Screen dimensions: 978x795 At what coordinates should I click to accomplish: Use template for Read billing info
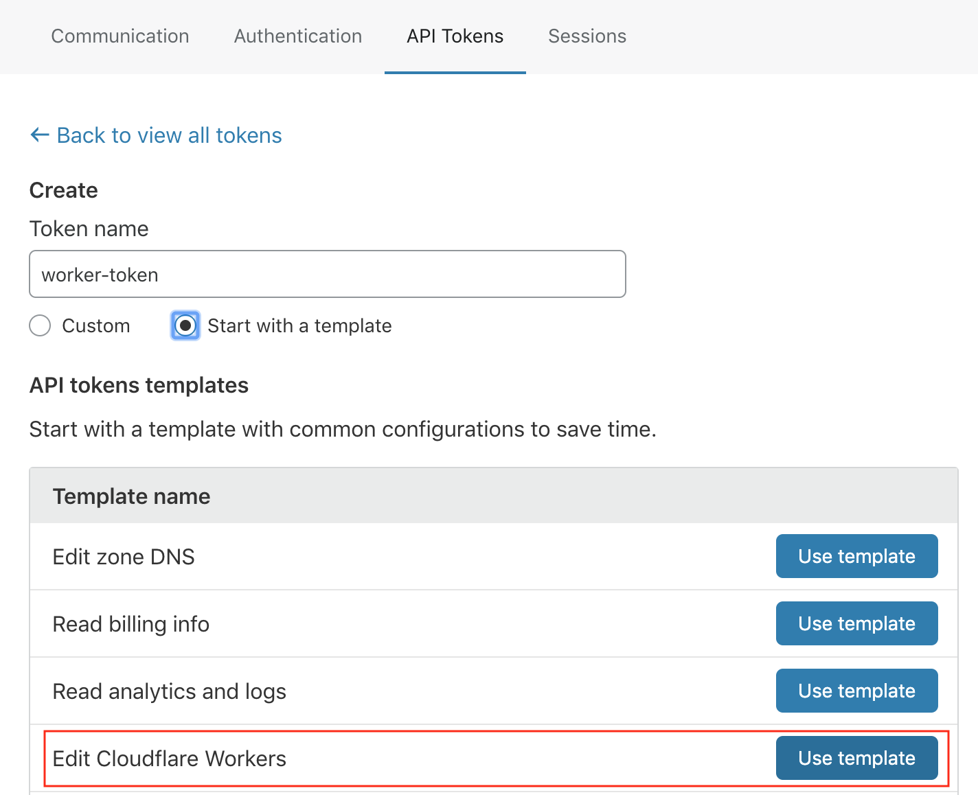coord(856,623)
